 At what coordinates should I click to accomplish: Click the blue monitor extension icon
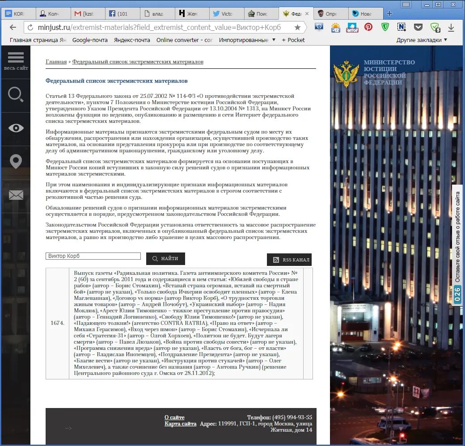(319, 27)
